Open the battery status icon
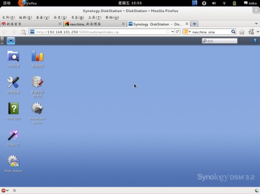260x194 pixels. click(235, 3)
